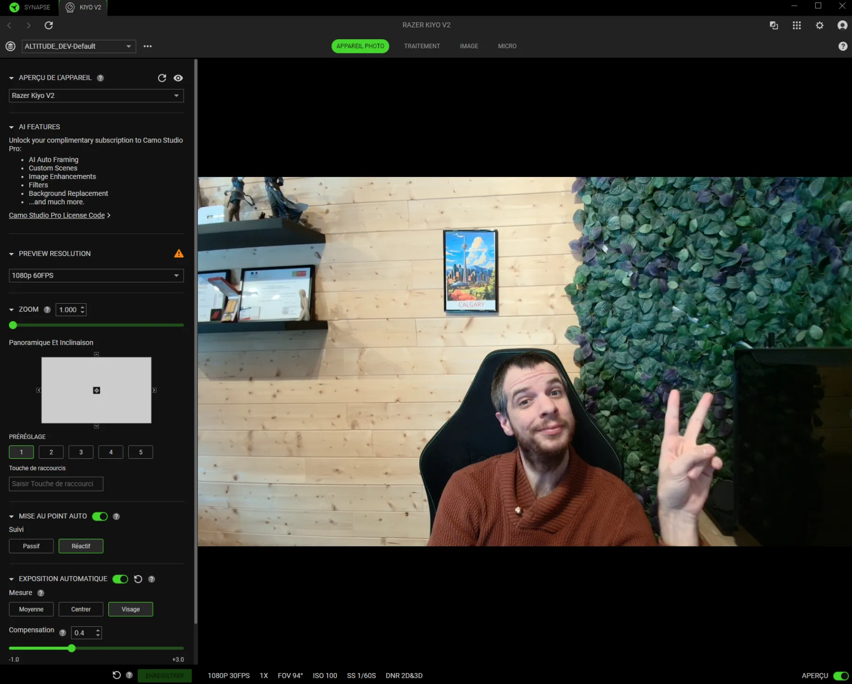852x684 pixels.
Task: Refresh the device preview in Aperçu de l'appareil
Action: click(x=162, y=78)
